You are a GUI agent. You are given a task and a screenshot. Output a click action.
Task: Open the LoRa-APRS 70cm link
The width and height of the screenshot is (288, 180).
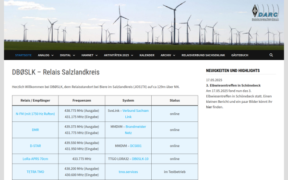(35, 159)
